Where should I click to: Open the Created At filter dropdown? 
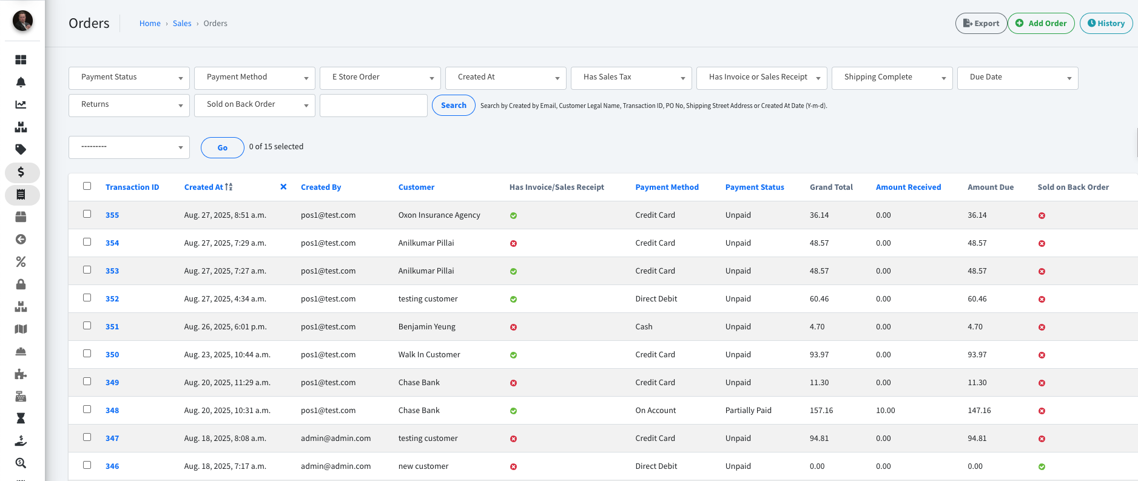click(506, 78)
